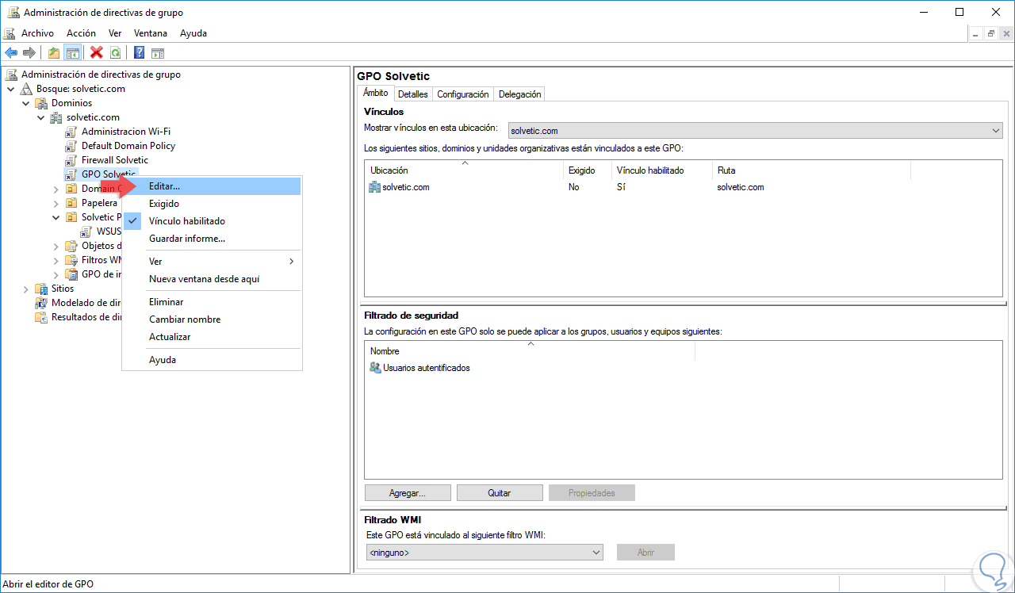Image resolution: width=1015 pixels, height=593 pixels.
Task: Click the Bosque: solvetic.com forest icon
Action: pyautogui.click(x=26, y=89)
